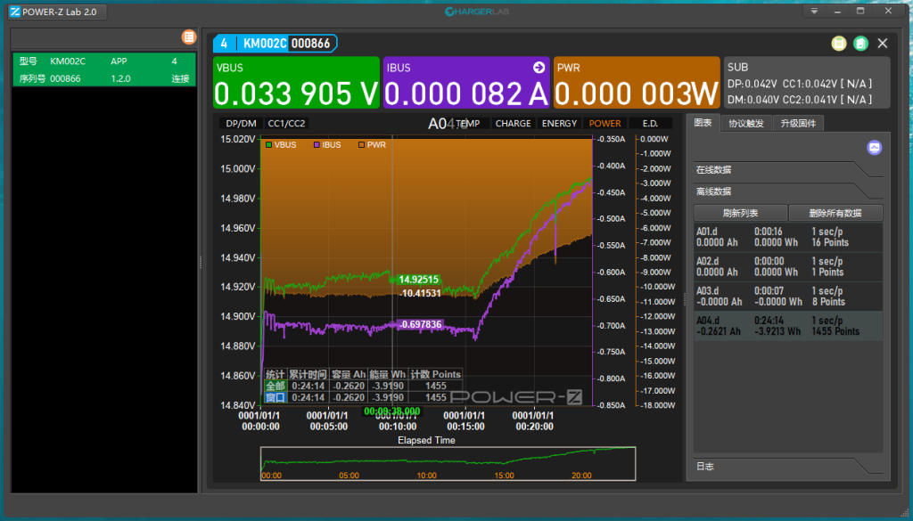Click the 15.000V voltage axis label

tap(237, 168)
